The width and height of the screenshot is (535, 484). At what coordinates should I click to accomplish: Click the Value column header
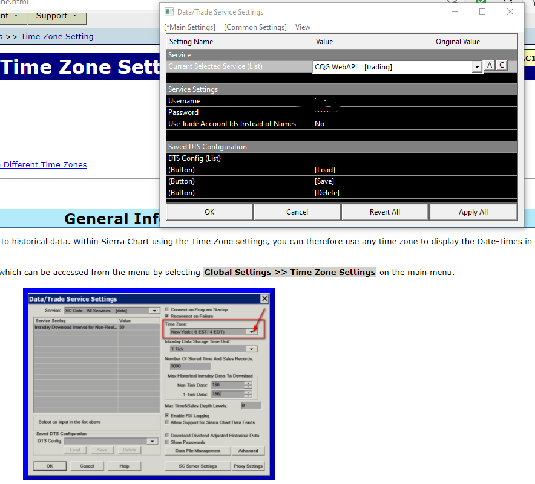click(373, 42)
